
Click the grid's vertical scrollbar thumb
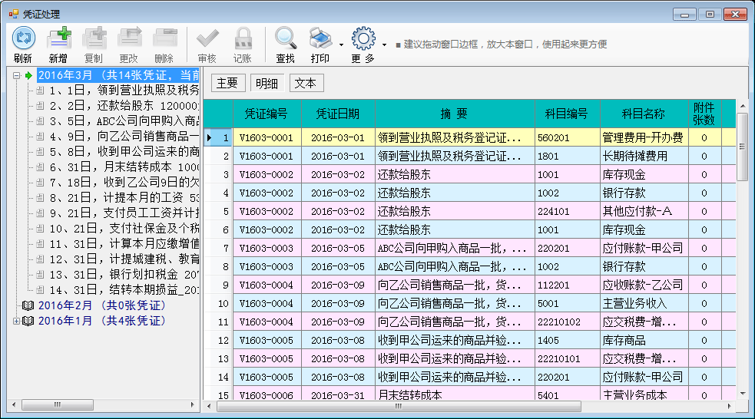click(742, 146)
